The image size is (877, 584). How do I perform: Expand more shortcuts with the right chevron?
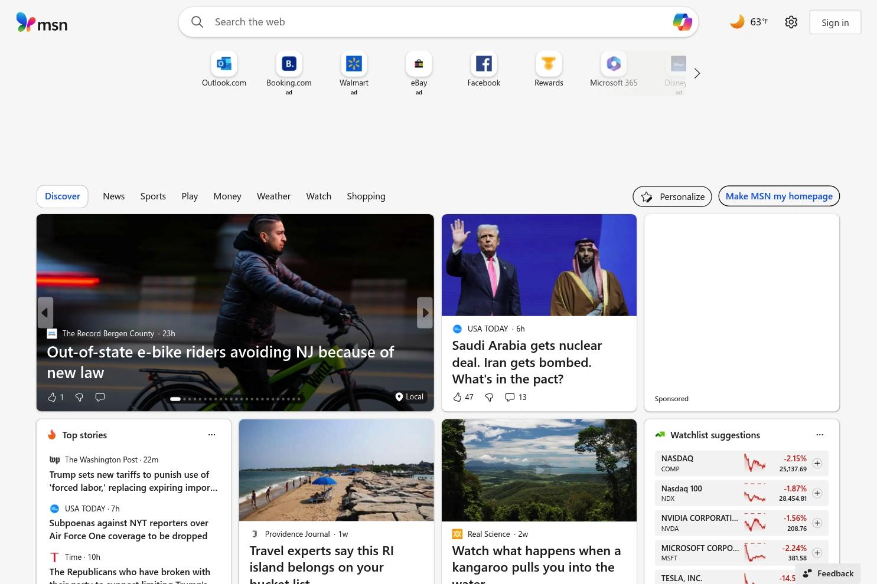click(x=697, y=73)
